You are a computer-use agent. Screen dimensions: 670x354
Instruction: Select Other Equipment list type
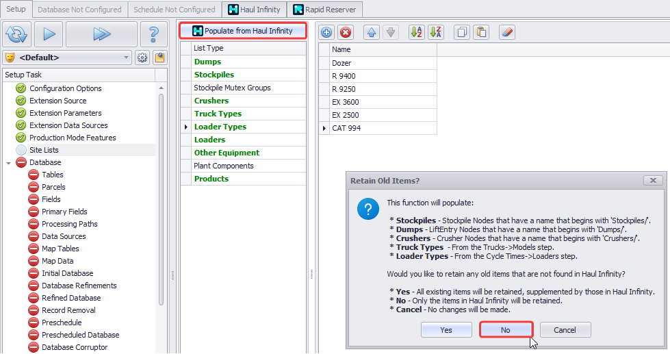click(x=248, y=153)
